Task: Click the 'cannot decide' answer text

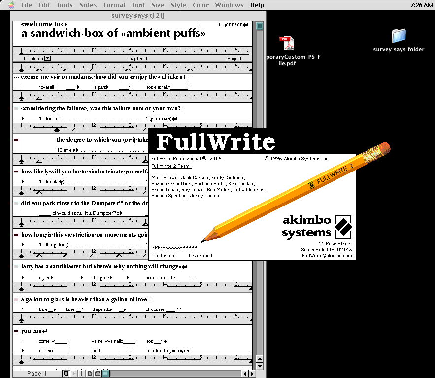Action: coord(160,278)
